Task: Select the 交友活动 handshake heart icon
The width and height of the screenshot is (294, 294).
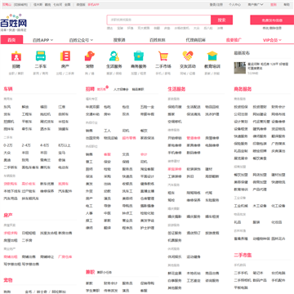Action: (x=188, y=56)
